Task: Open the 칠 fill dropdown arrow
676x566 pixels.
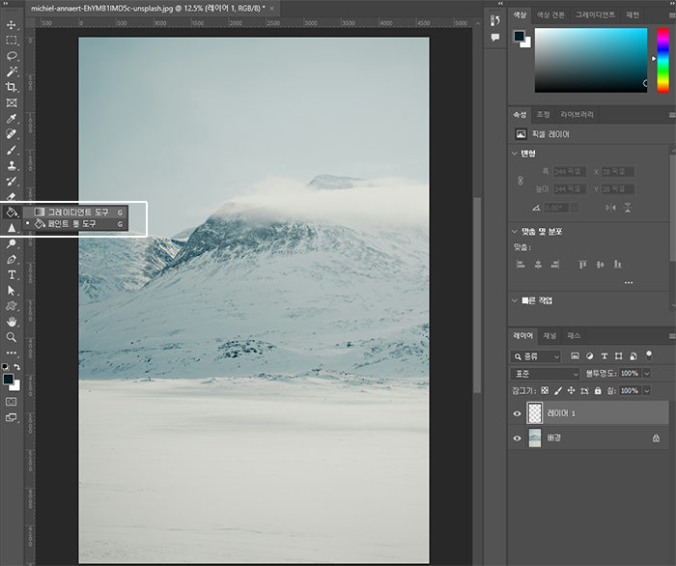Action: coord(647,390)
